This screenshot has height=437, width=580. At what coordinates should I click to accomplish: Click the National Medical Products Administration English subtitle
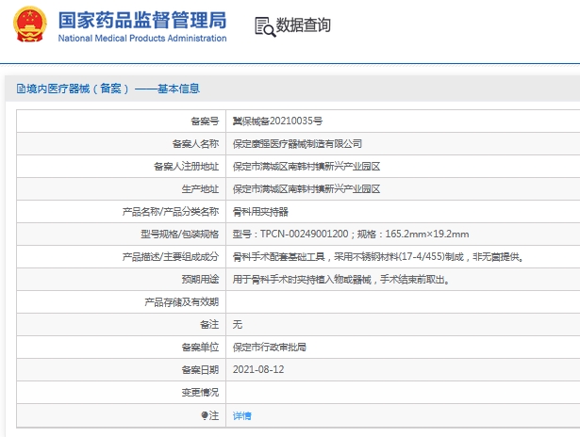point(142,38)
